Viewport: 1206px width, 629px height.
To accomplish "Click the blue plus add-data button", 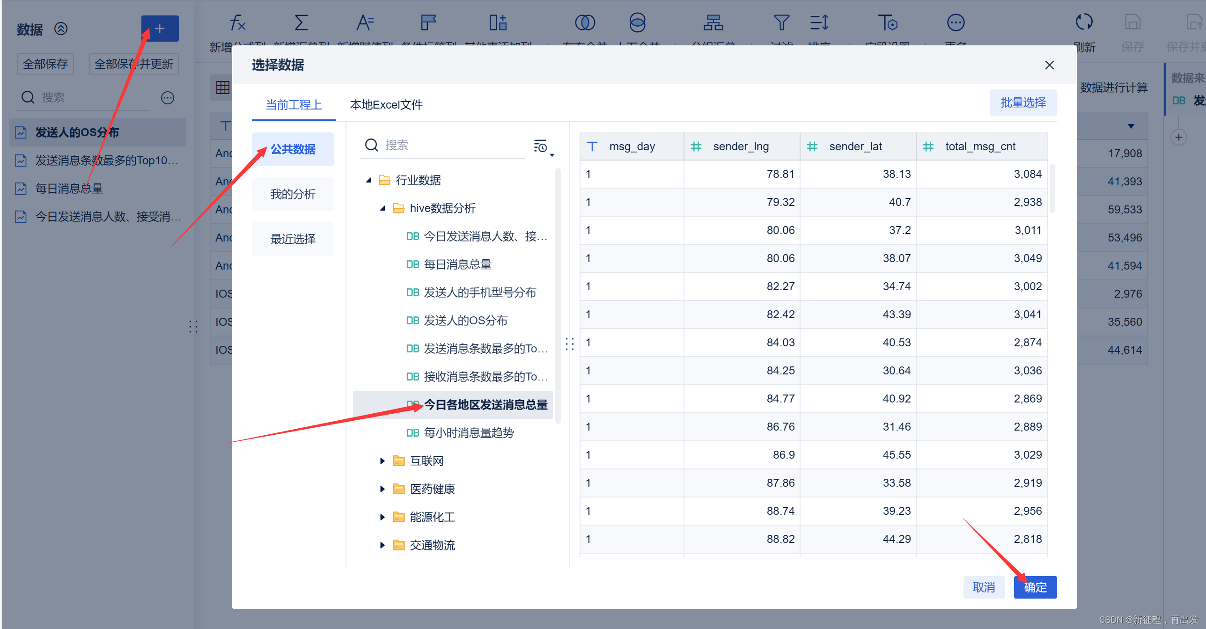I will tap(160, 29).
